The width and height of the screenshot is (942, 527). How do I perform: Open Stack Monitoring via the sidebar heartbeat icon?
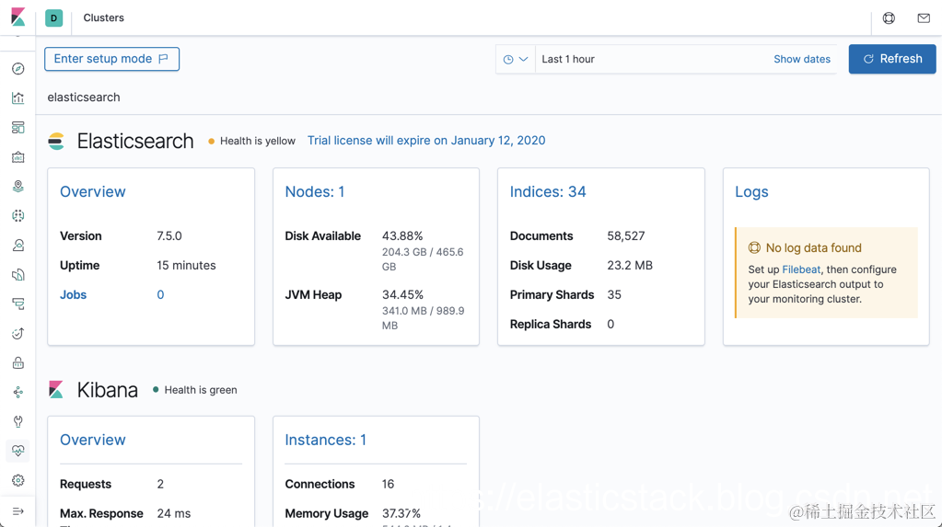[18, 451]
